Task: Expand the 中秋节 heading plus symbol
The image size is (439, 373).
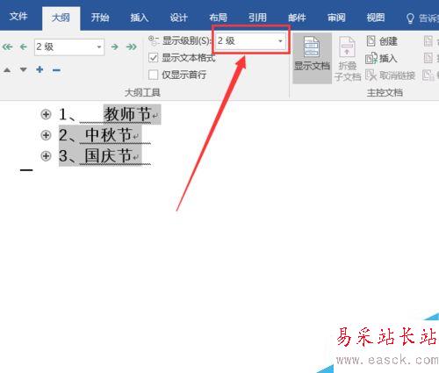Action: click(x=46, y=135)
